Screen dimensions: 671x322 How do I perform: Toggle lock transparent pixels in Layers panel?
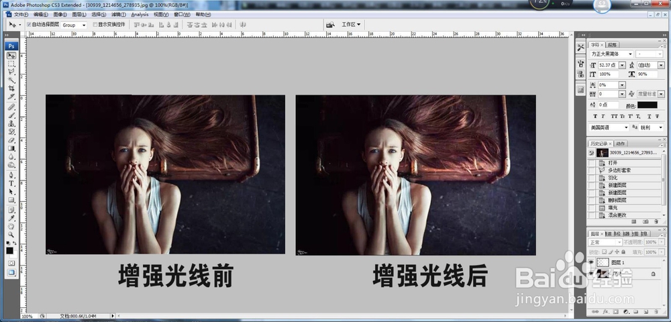[x=605, y=252]
